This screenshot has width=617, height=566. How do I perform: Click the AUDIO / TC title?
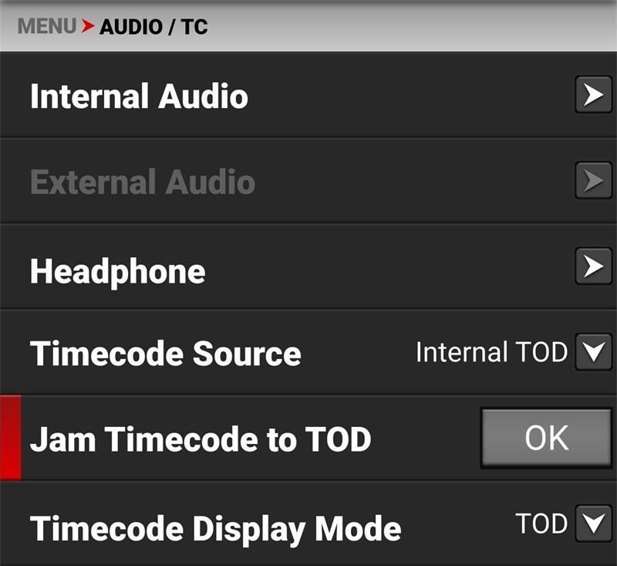pyautogui.click(x=153, y=27)
